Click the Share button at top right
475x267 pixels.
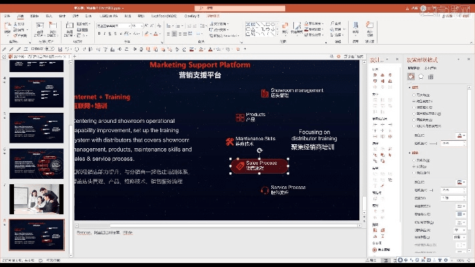447,16
